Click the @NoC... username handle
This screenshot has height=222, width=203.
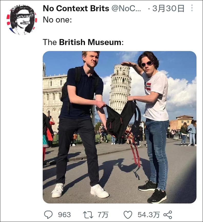(126, 8)
